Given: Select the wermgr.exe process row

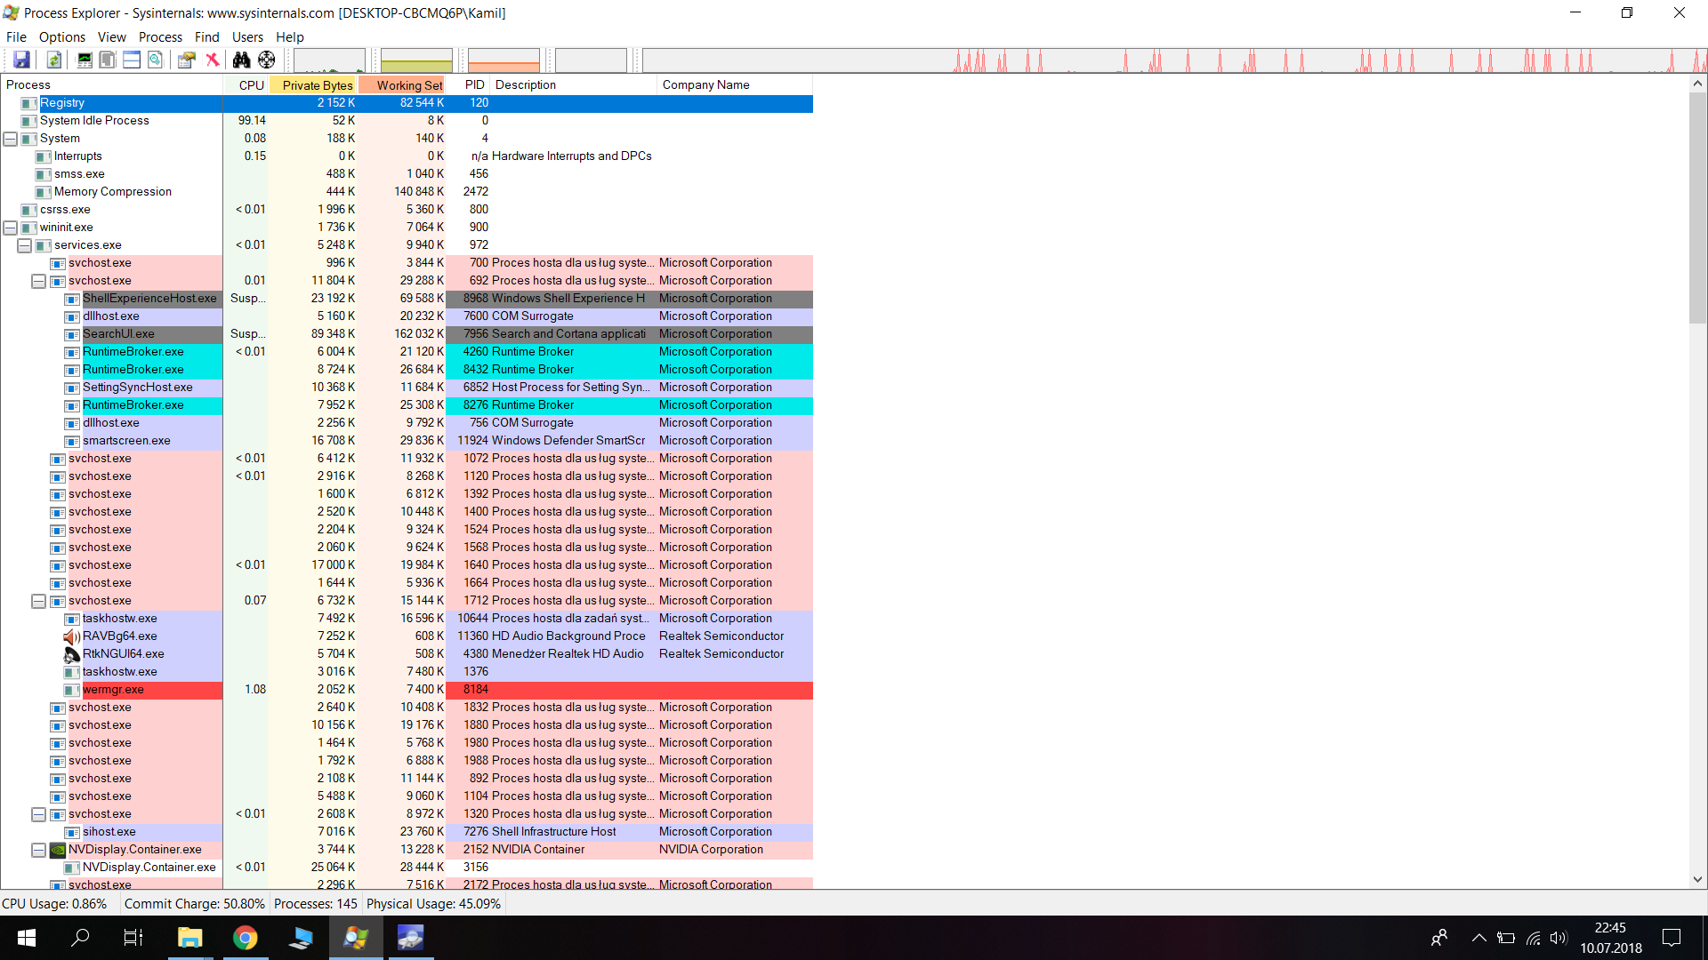Looking at the screenshot, I should pyautogui.click(x=407, y=690).
